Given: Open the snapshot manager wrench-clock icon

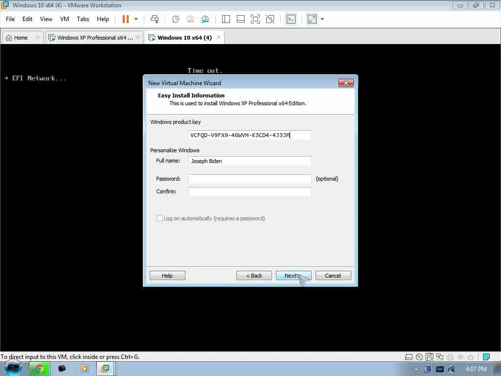Looking at the screenshot, I should point(205,19).
